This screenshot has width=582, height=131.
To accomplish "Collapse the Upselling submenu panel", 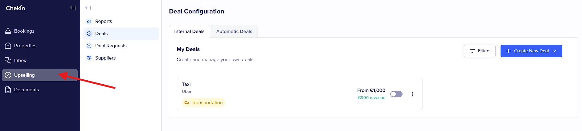I will pos(88,8).
